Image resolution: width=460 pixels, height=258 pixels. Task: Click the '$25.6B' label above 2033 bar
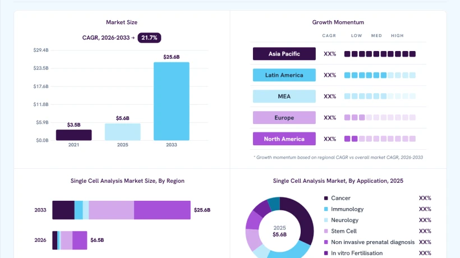[x=171, y=57]
